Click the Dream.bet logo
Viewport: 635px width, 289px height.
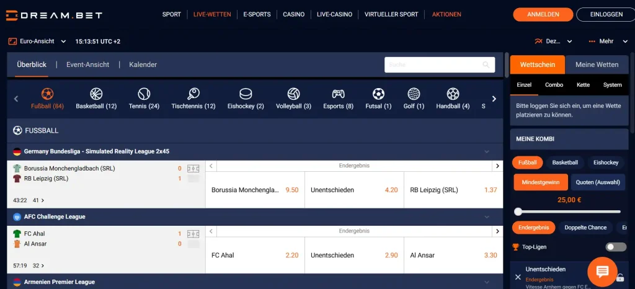coord(55,15)
